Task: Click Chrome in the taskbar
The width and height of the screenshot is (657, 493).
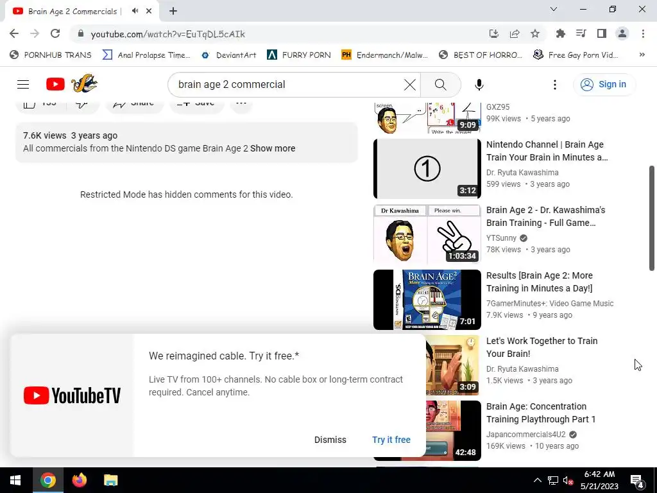Action: [47, 480]
